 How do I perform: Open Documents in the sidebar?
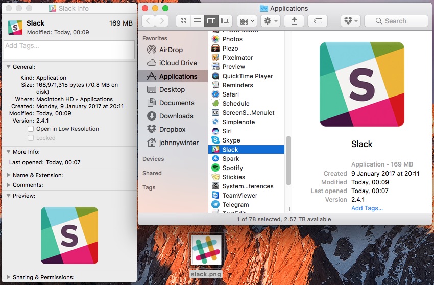[173, 103]
